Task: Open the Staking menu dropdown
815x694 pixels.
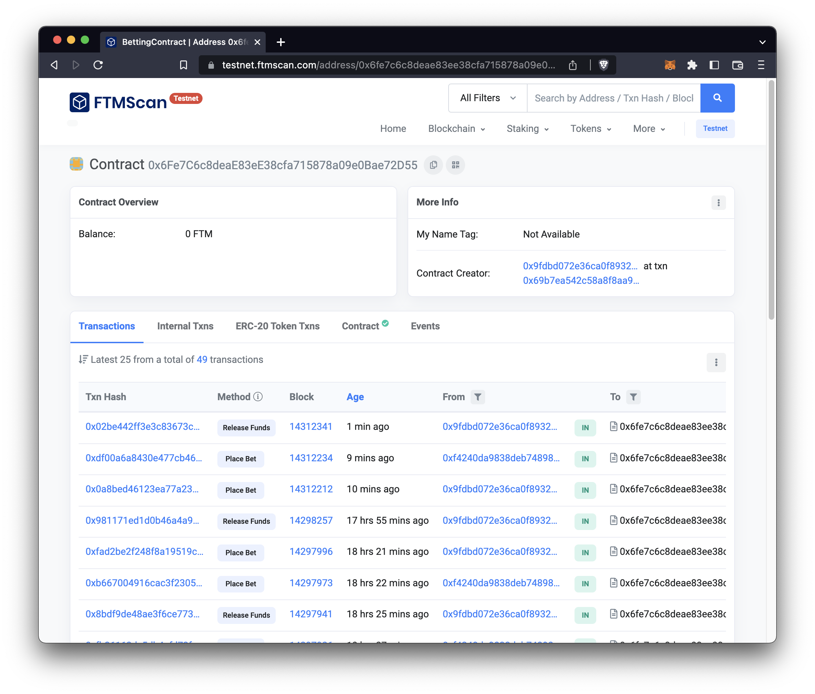Action: tap(527, 129)
